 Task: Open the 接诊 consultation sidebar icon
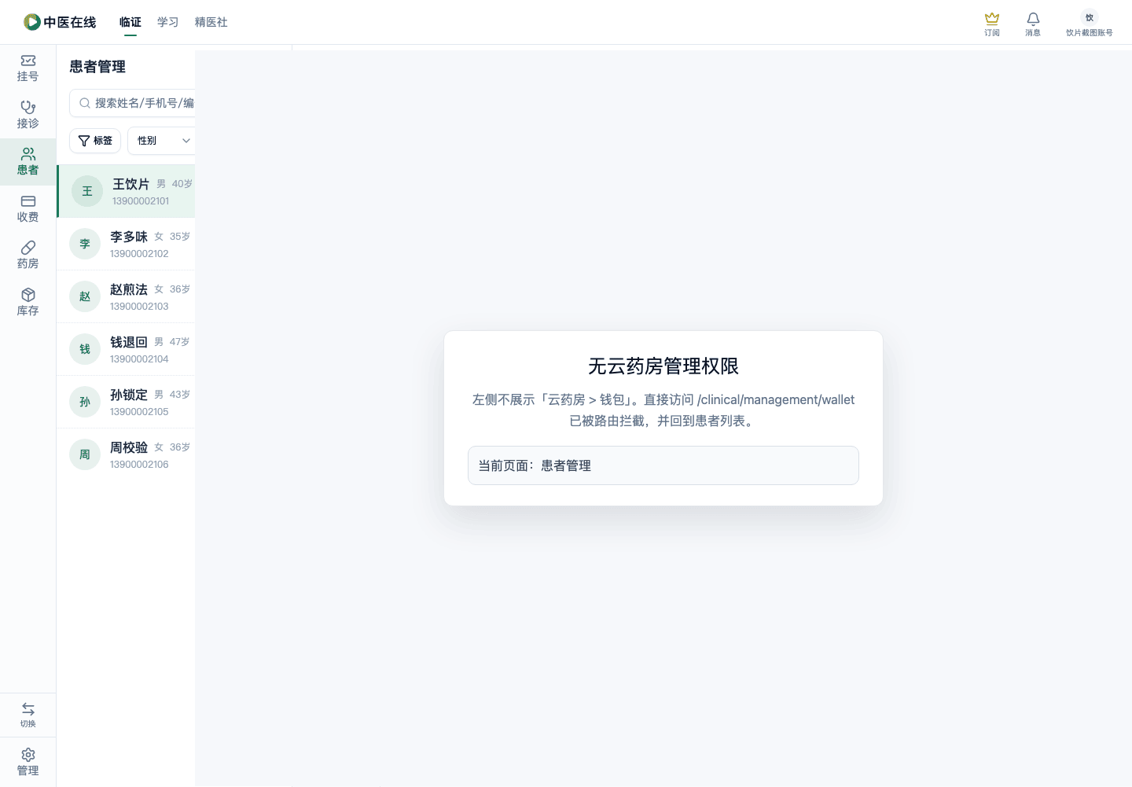28,115
